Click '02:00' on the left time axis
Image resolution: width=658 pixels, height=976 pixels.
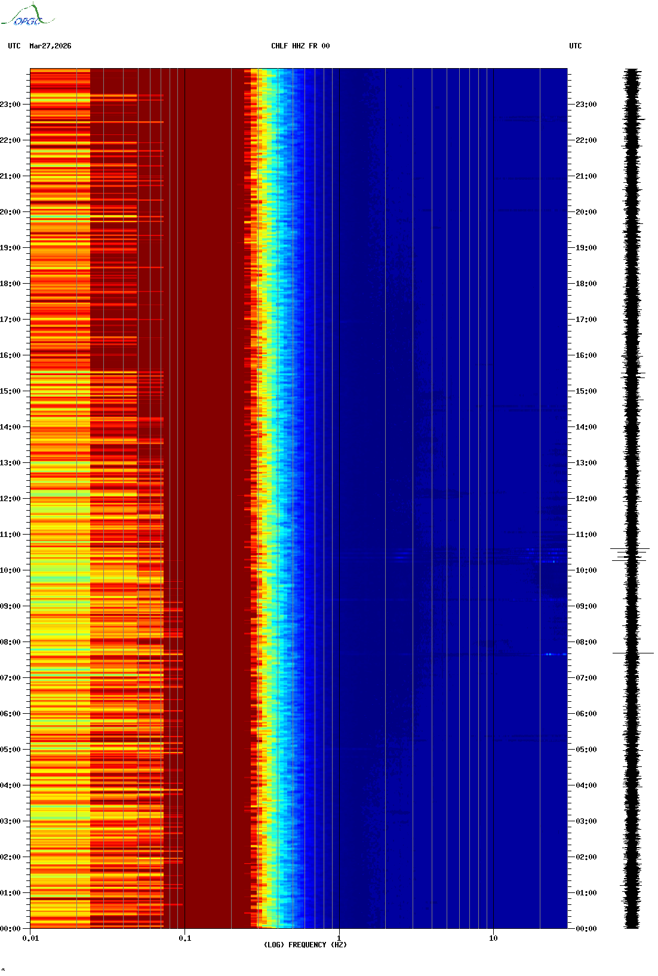10,857
